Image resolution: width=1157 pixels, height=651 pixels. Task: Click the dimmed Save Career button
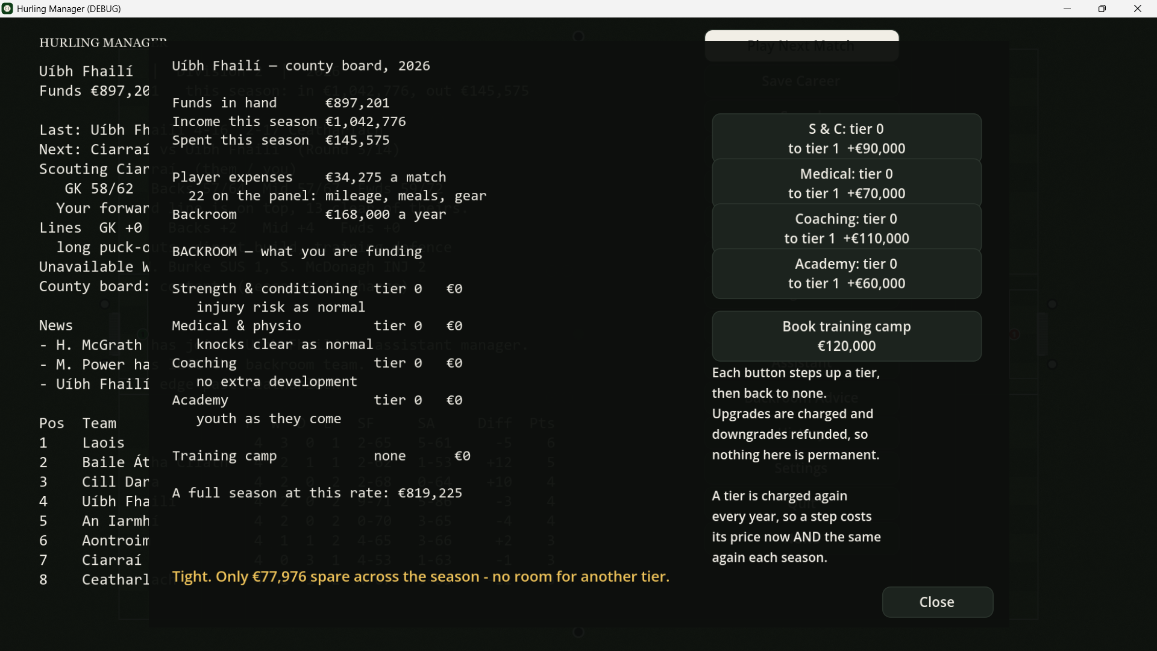pyautogui.click(x=801, y=81)
